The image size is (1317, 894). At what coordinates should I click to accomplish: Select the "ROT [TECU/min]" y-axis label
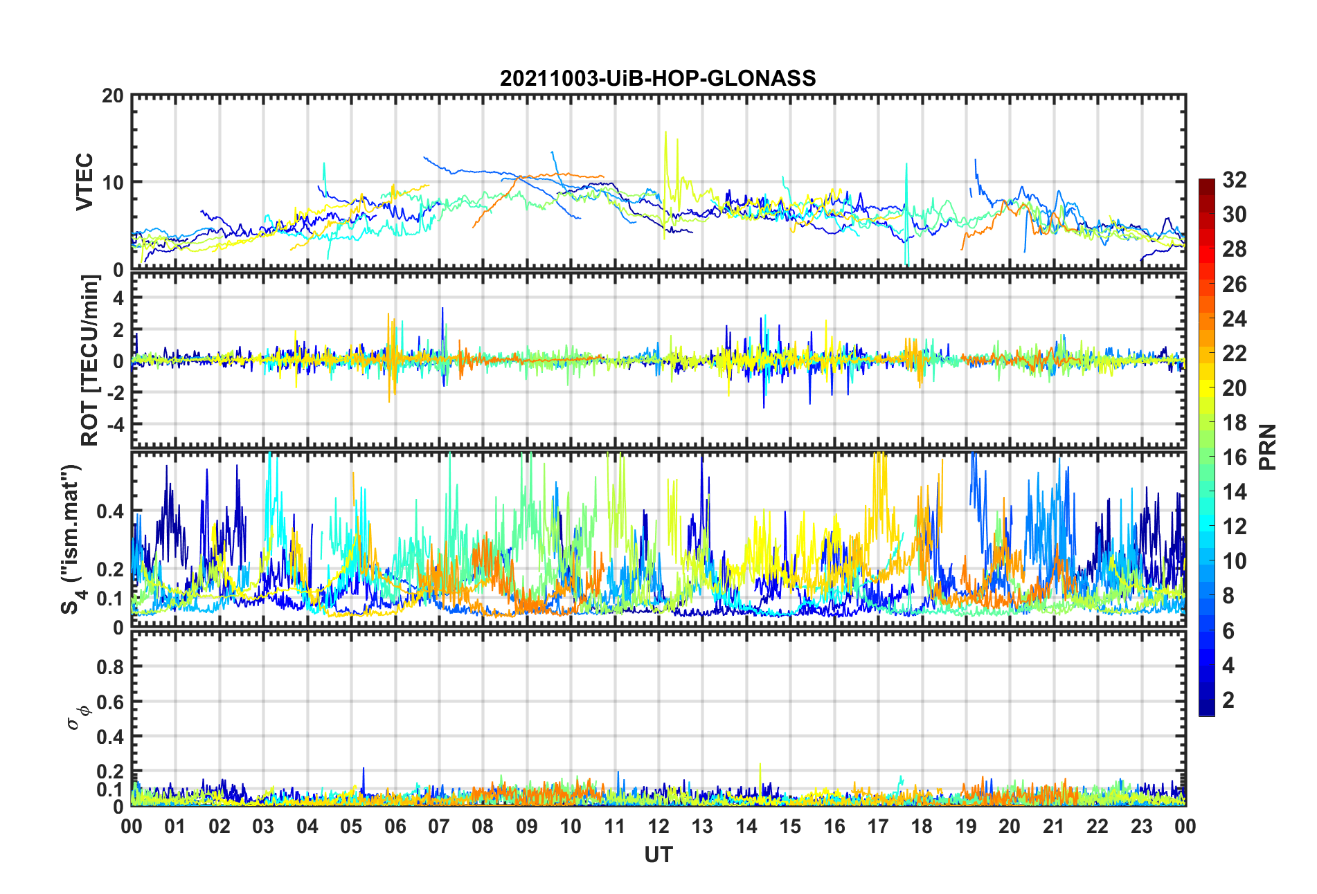point(90,361)
